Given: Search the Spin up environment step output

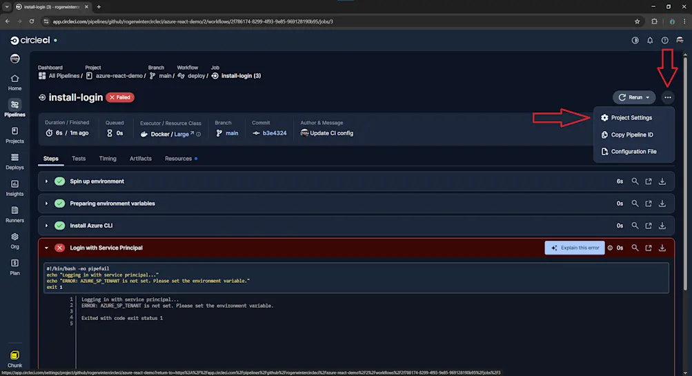Looking at the screenshot, I should 635,181.
